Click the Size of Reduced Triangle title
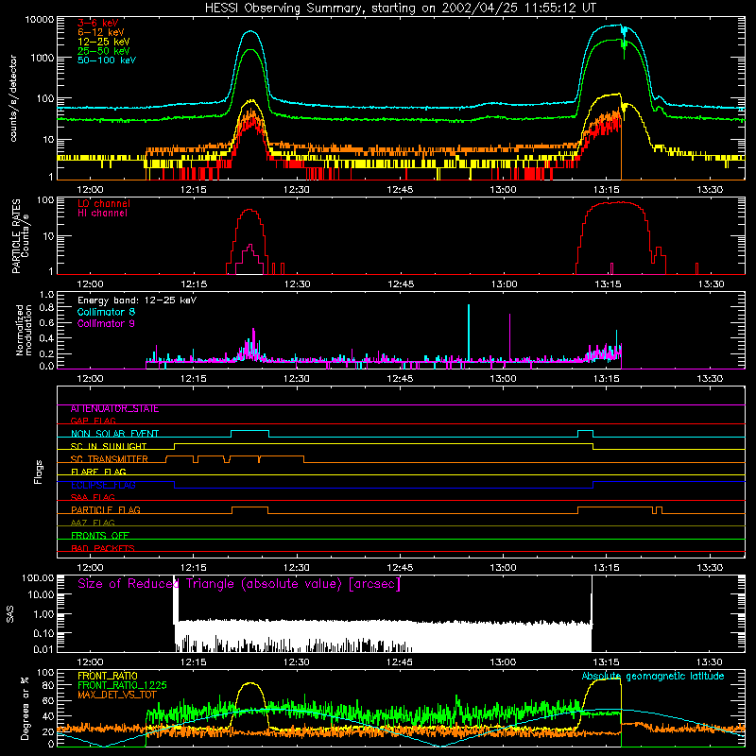 (239, 584)
